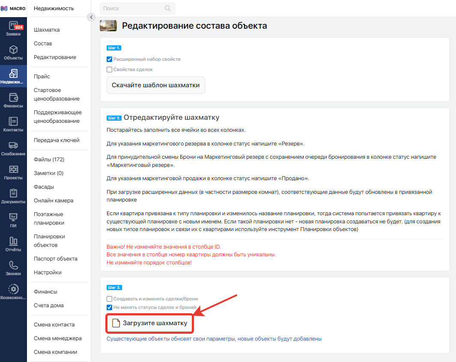The width and height of the screenshot is (456, 362).
Task: Click the Загрузите шахматку upload button
Action: point(150,323)
